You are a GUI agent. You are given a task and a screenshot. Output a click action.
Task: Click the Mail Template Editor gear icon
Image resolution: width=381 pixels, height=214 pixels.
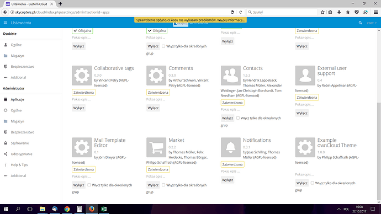coord(82,147)
